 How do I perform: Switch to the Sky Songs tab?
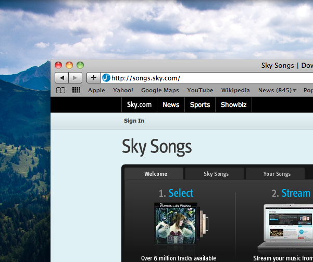(215, 174)
